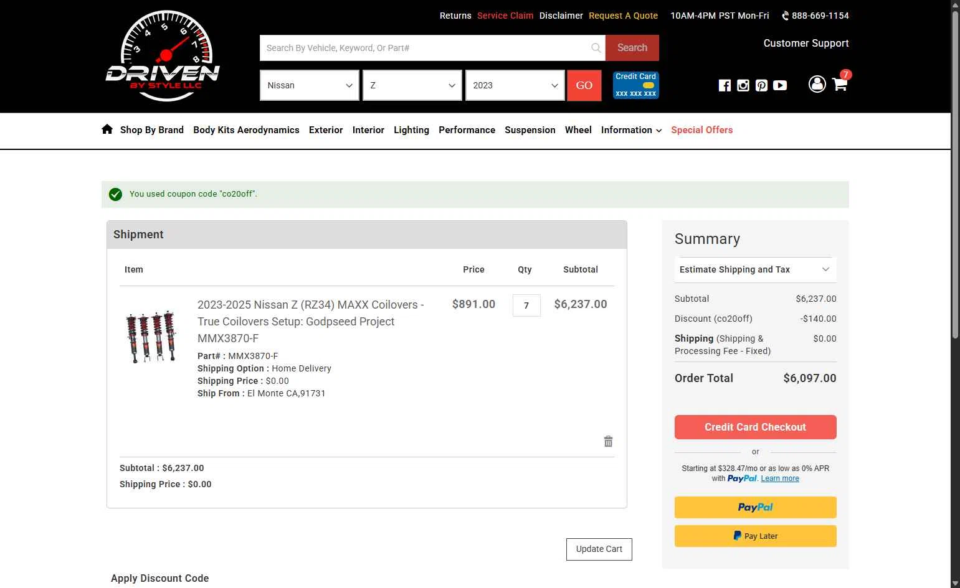960x588 pixels.
Task: Open the Service Claim link
Action: point(505,16)
